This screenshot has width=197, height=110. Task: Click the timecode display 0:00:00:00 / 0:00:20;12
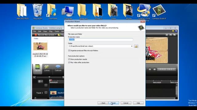click(x=166, y=69)
